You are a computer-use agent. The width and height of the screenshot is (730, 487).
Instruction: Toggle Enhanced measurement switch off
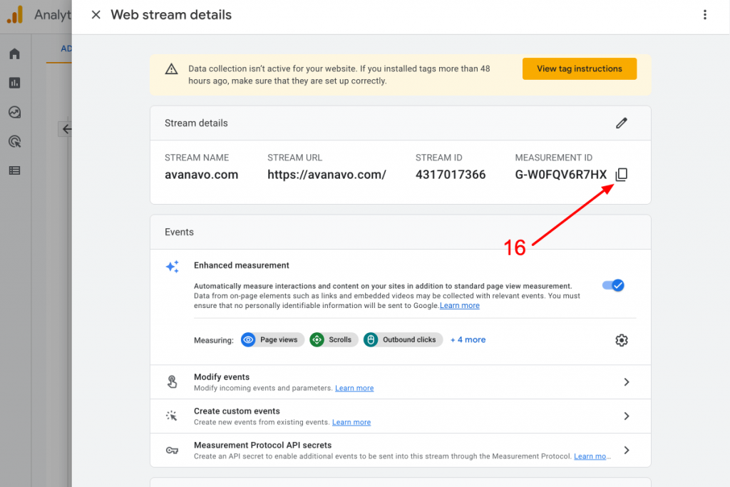613,285
